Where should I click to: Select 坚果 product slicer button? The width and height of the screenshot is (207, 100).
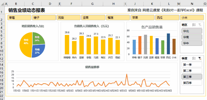point(93,18)
